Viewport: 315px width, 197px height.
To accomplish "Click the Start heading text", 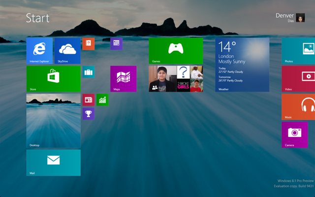I will 38,18.
